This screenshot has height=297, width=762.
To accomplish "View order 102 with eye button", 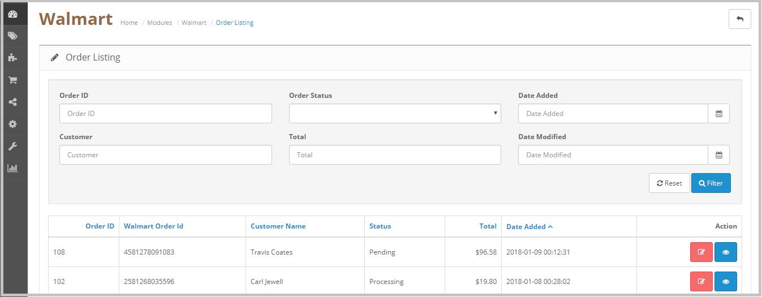I will [x=726, y=281].
